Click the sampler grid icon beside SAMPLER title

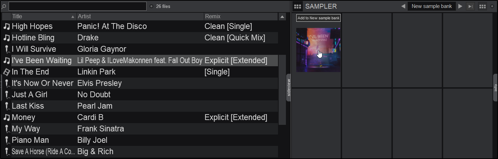pos(298,6)
